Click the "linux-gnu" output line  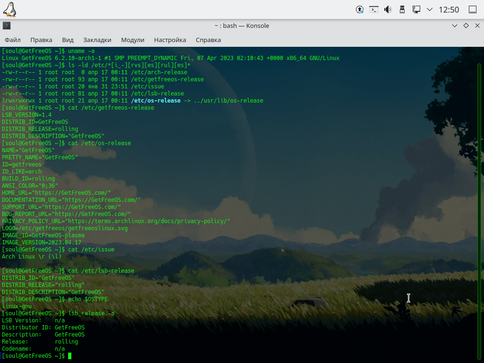point(17,306)
